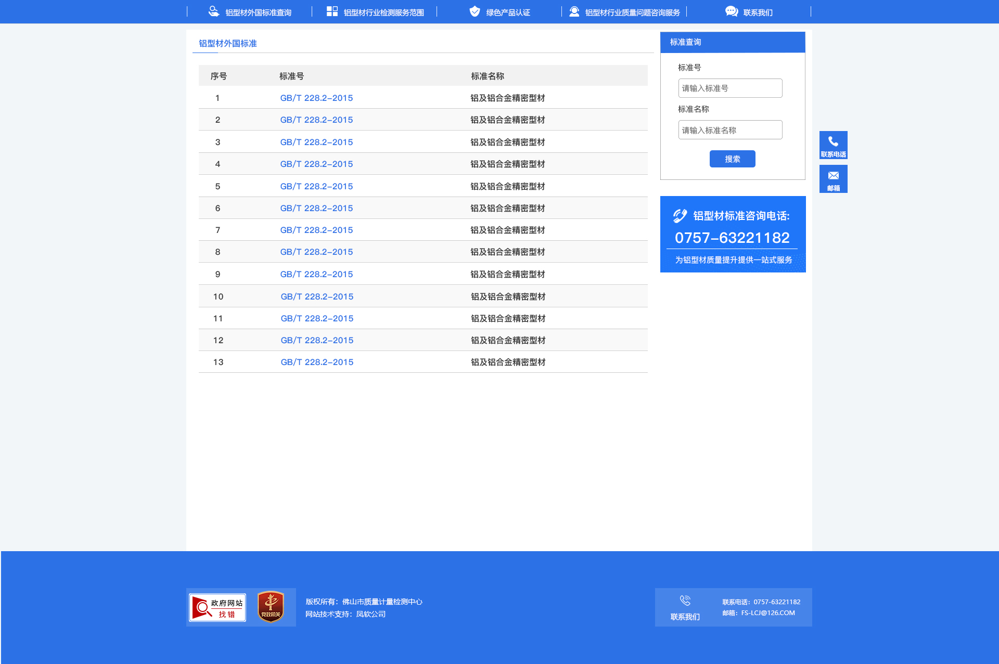Focus the 请输入标准号 input field
999x664 pixels.
click(730, 88)
